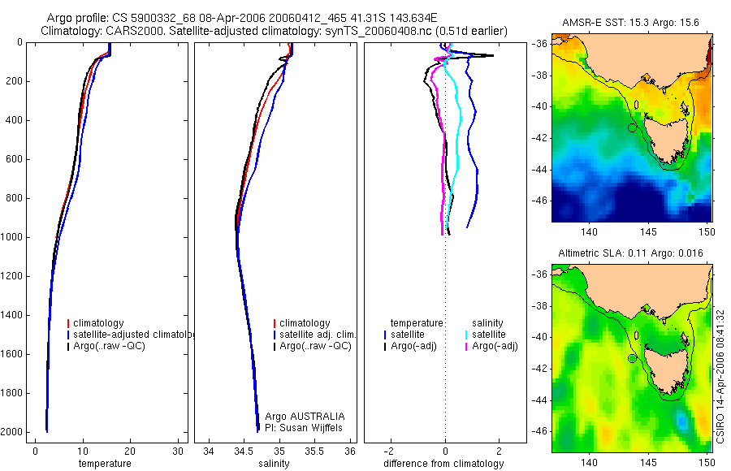Click the float location circle on SST map
Image resolution: width=731 pixels, height=471 pixels.
click(x=632, y=127)
